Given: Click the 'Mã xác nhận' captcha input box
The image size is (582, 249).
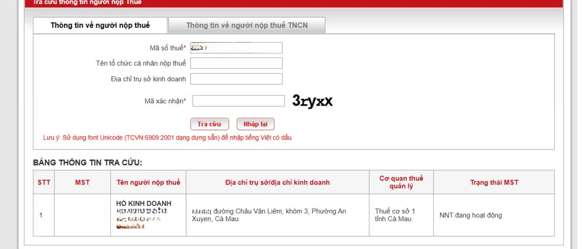Looking at the screenshot, I should (238, 101).
